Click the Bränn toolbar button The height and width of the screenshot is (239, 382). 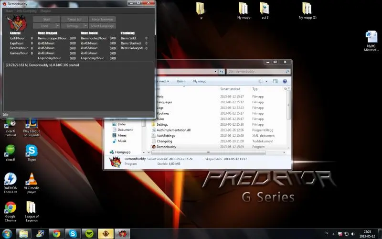[181, 81]
